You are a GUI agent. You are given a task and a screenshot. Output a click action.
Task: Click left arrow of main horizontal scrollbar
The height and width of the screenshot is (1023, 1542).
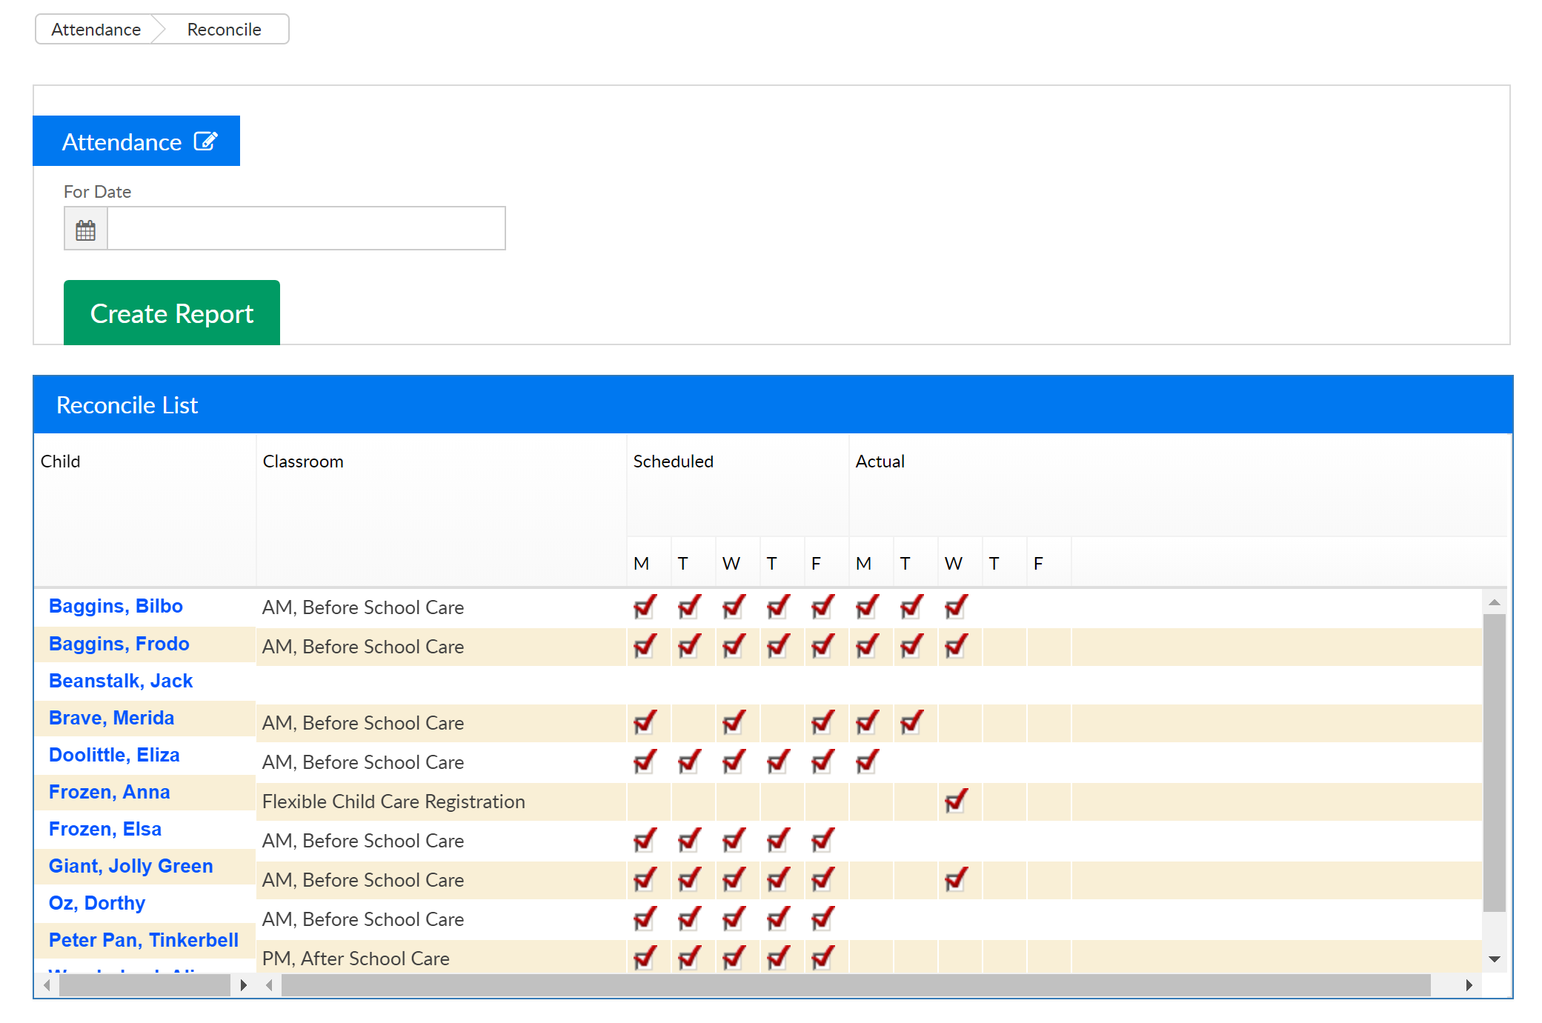tap(270, 985)
